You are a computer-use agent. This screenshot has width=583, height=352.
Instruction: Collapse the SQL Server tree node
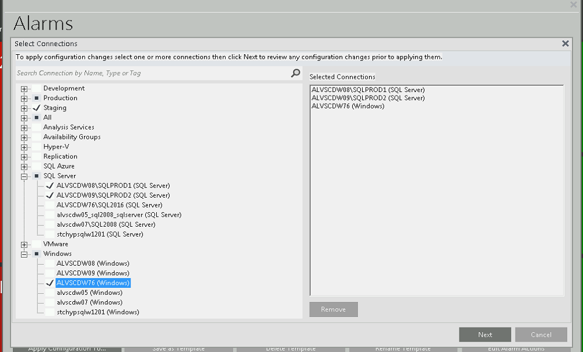(24, 176)
